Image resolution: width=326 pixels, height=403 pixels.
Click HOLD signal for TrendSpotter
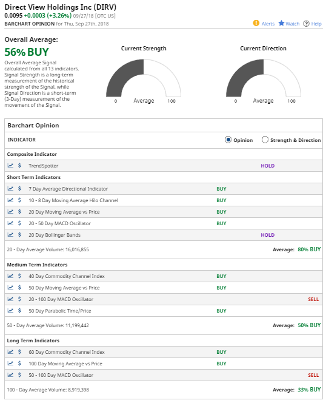click(x=267, y=166)
